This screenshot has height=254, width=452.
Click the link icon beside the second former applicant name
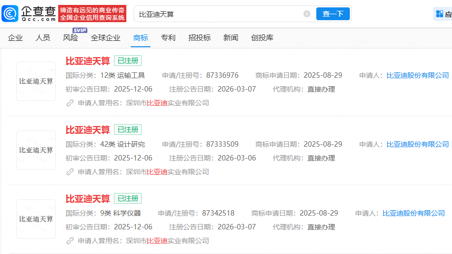70,172
